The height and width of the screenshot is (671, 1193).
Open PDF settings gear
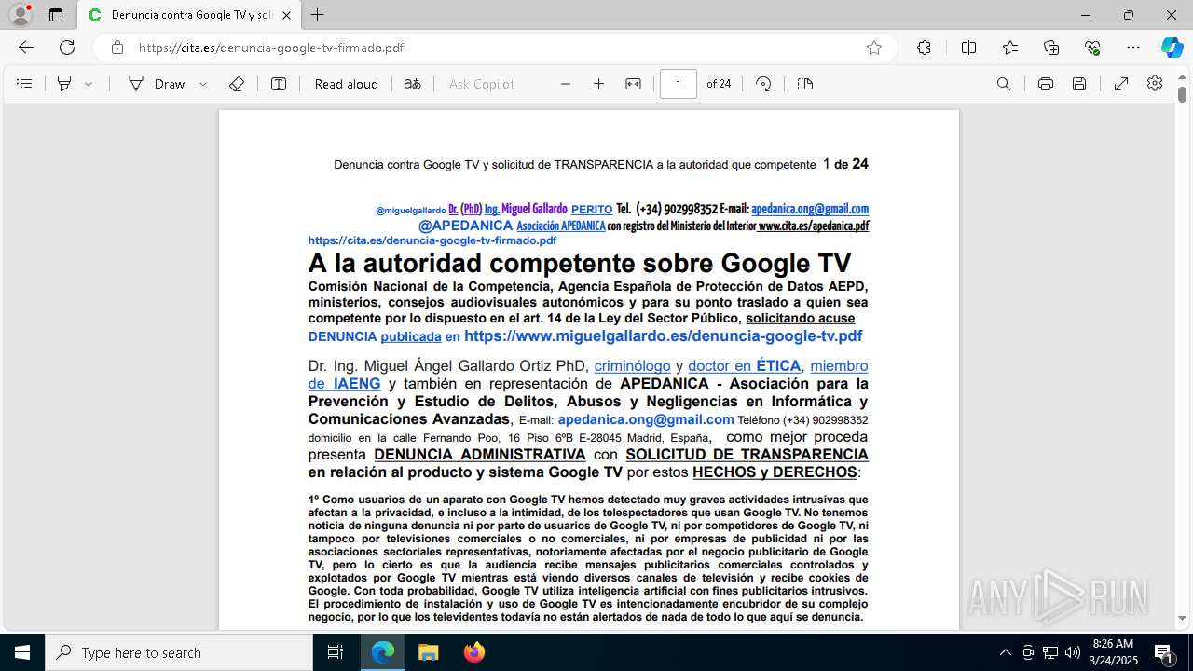tap(1155, 84)
